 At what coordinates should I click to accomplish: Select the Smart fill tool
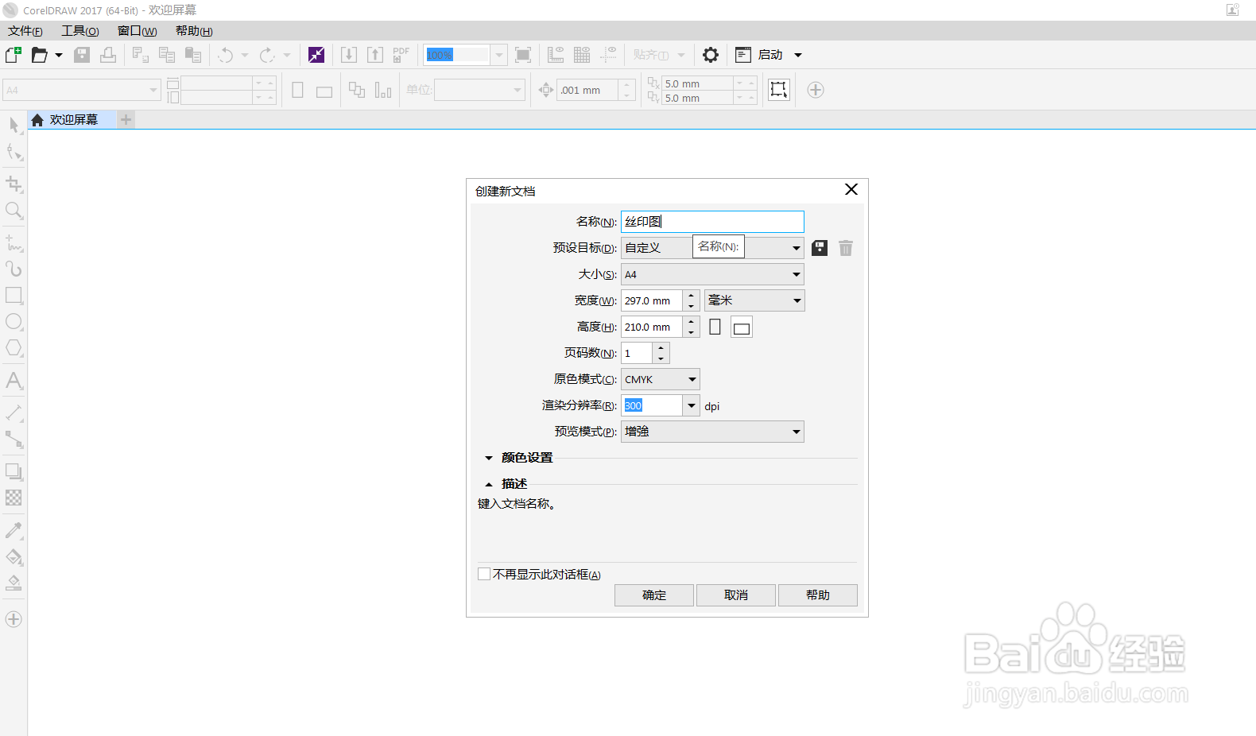[x=14, y=583]
